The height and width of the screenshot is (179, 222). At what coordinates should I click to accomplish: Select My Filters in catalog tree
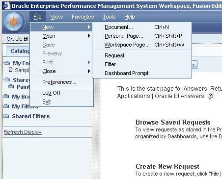25,106
